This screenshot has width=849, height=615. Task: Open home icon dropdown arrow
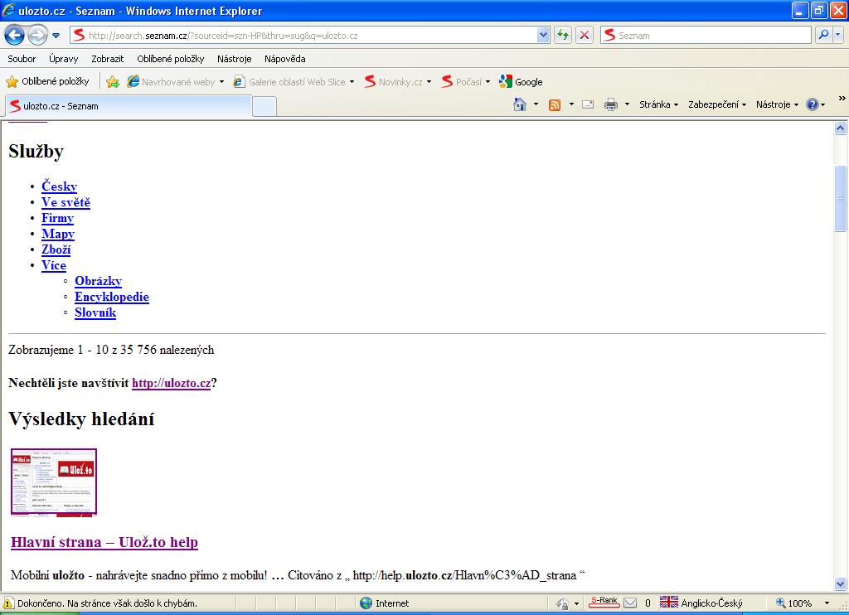(x=536, y=104)
